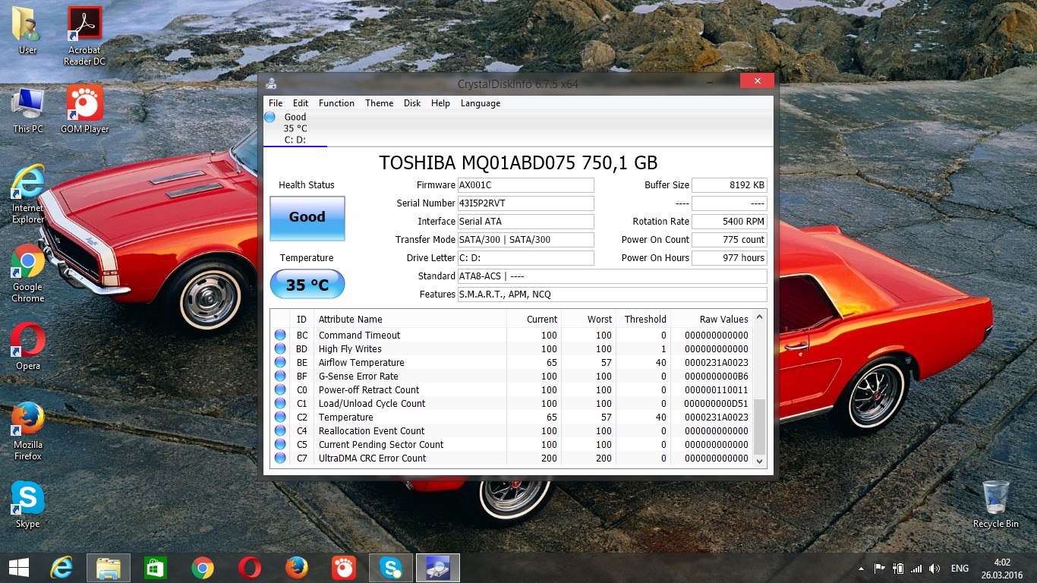Click CrystalDiskInfo icon in the taskbar
1037x583 pixels.
439,567
